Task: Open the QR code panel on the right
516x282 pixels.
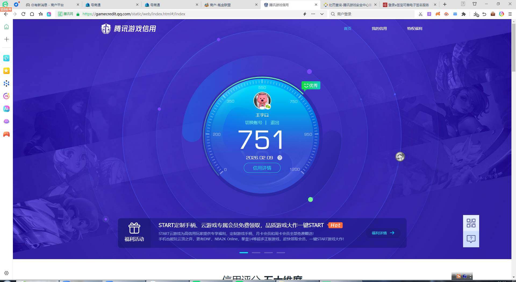Action: tap(471, 223)
